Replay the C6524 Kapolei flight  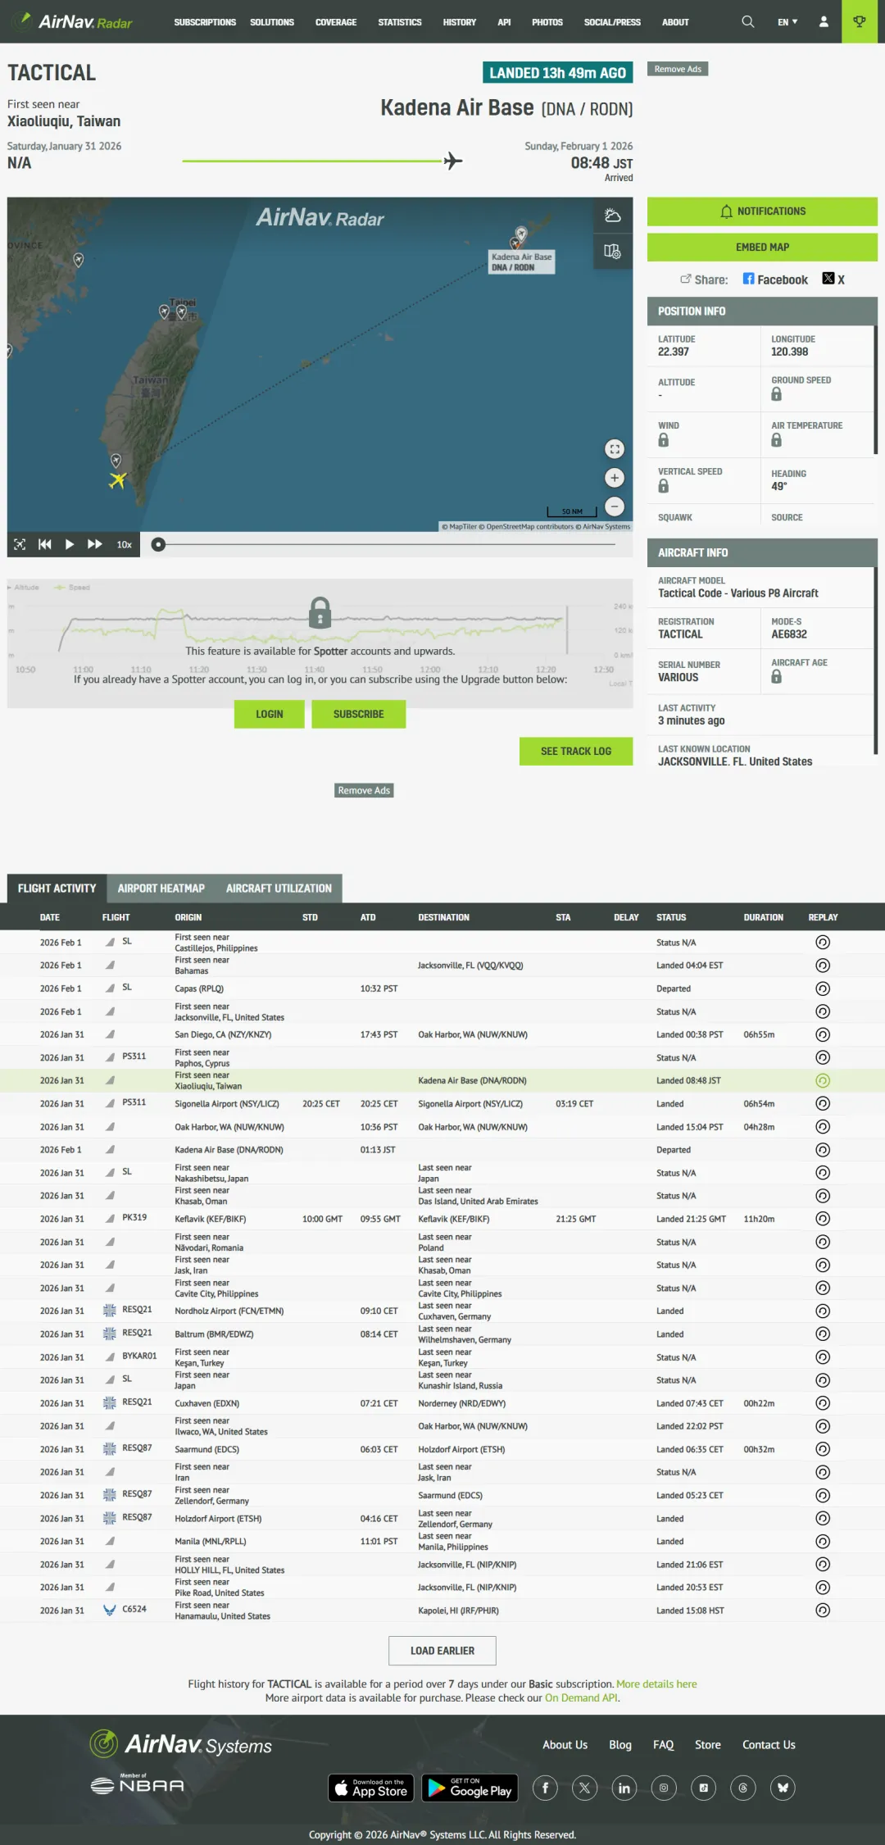pyautogui.click(x=823, y=1611)
